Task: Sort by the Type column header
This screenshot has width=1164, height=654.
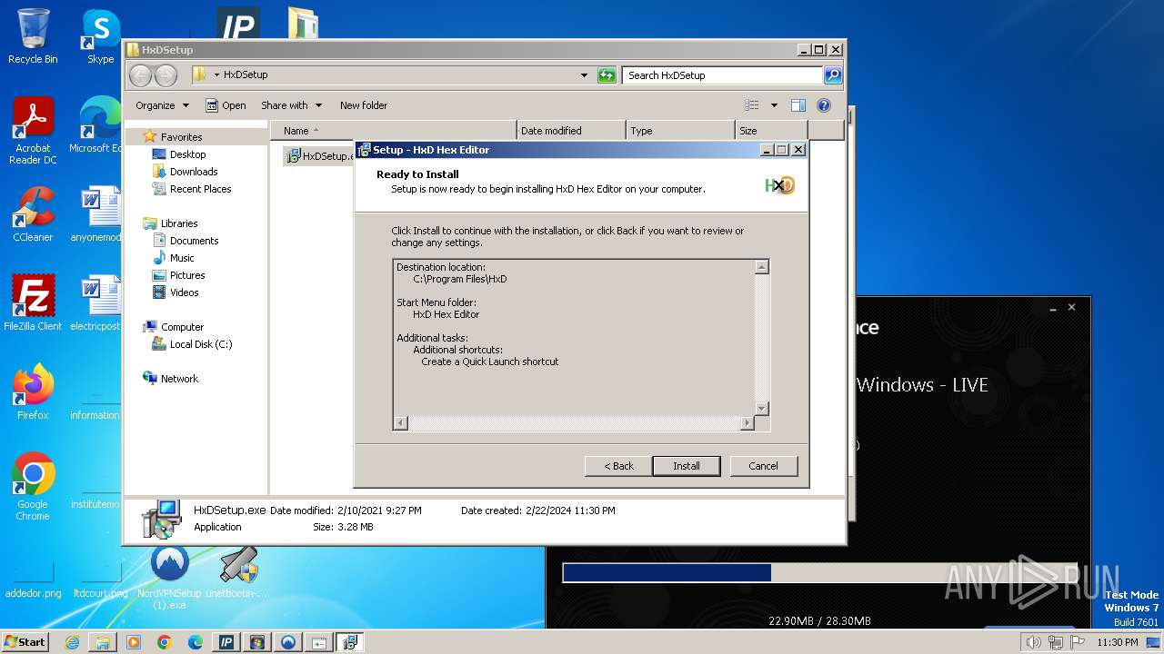Action: 680,131
